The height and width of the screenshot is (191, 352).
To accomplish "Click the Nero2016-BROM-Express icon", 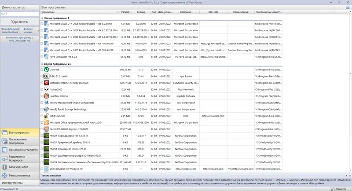I will click(46, 129).
